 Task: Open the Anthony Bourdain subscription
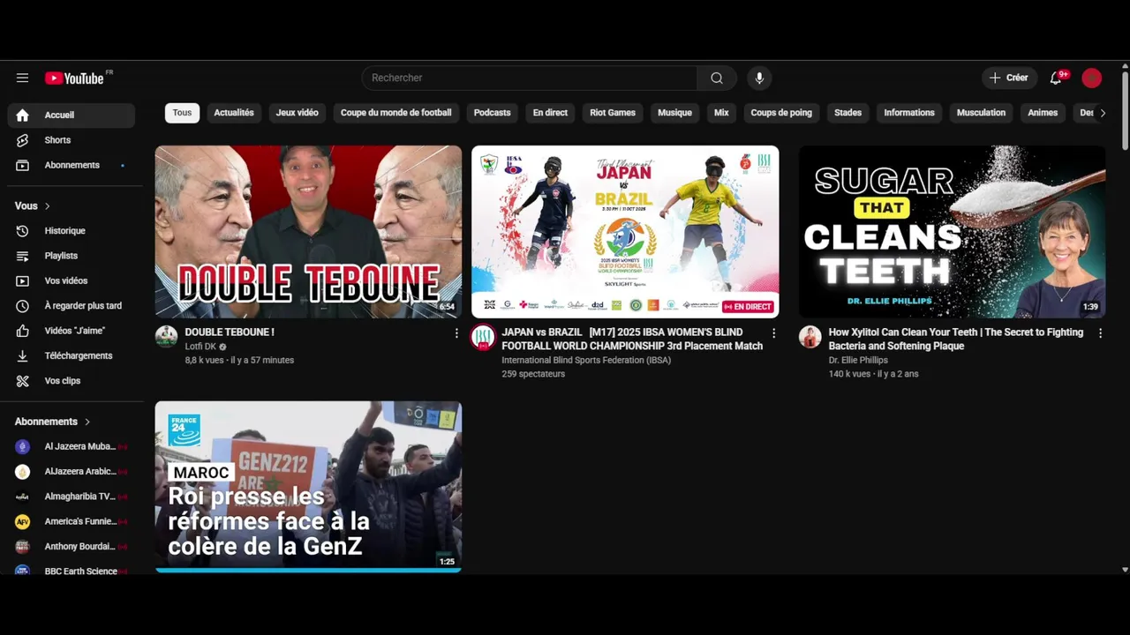(x=72, y=547)
